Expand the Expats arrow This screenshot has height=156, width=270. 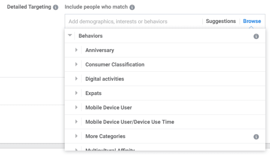(x=76, y=93)
